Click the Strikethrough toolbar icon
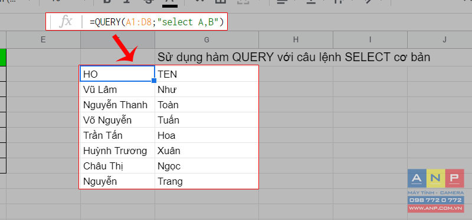The image size is (472, 220). 147,2
